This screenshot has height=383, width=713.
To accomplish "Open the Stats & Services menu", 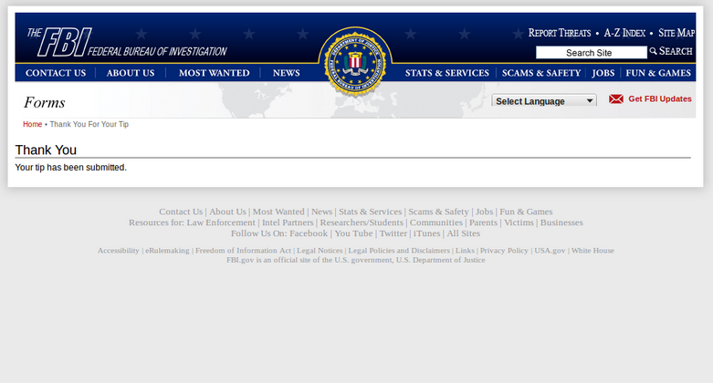I will tap(447, 73).
